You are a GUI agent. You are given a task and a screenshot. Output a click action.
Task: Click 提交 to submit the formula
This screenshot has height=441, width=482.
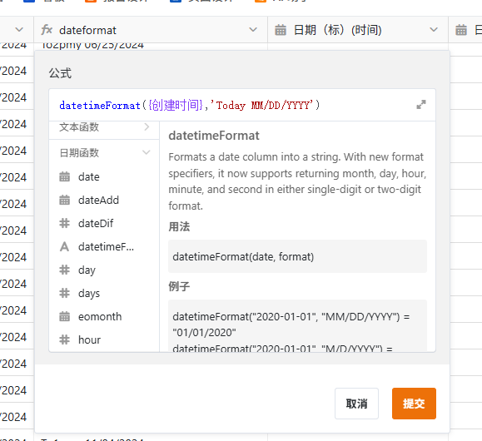pos(414,404)
